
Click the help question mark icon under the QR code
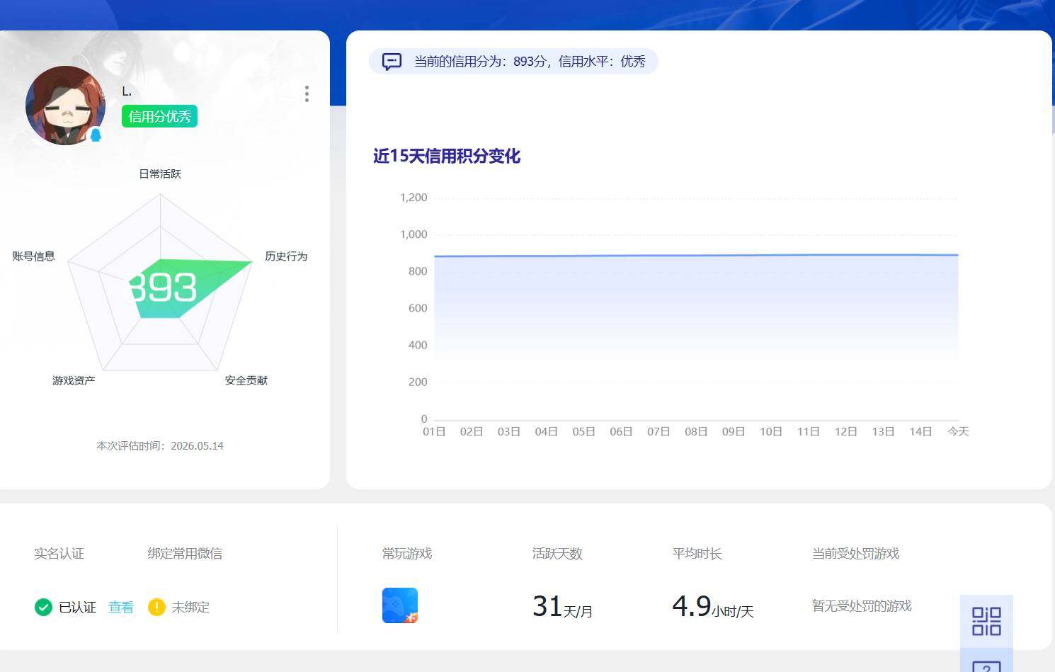(x=986, y=666)
